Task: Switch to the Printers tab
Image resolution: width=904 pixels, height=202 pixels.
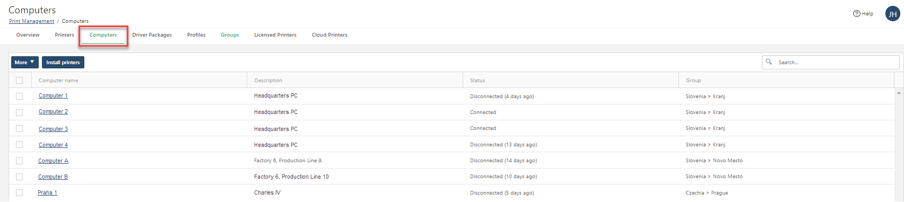Action: point(64,35)
